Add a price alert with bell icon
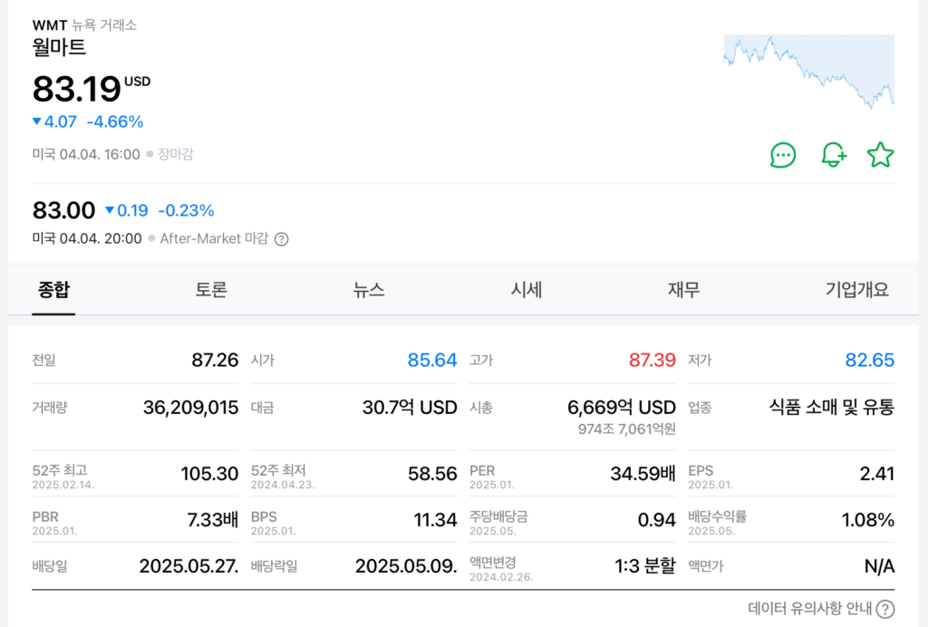 834,155
